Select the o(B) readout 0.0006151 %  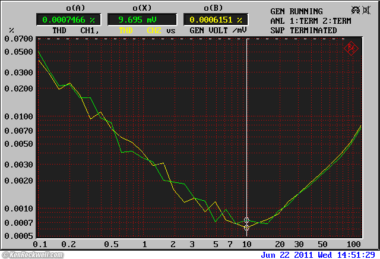[216, 20]
